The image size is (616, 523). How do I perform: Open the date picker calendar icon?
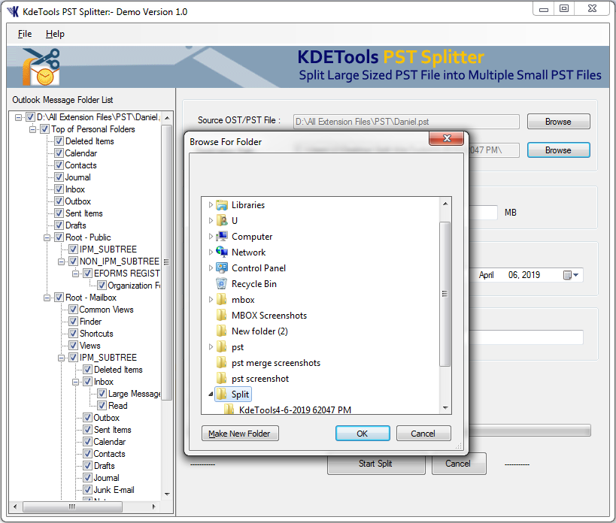click(569, 275)
